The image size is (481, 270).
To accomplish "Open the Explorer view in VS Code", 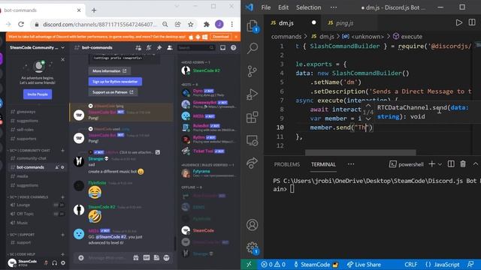I will 253,26.
